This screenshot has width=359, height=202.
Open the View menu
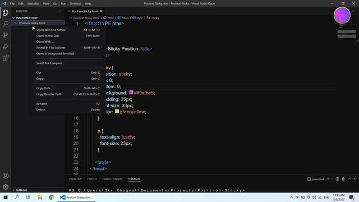coord(46,3)
